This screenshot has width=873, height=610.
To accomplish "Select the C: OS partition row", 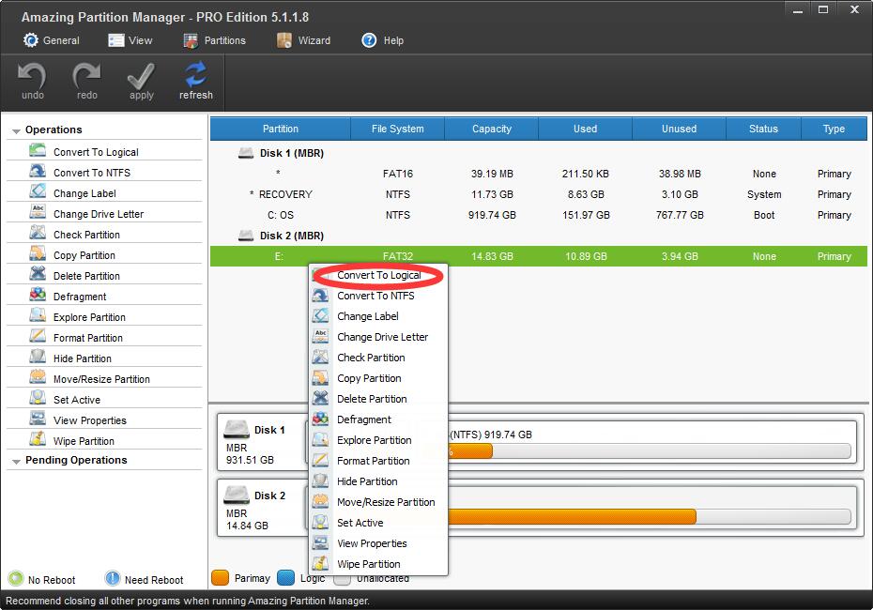I will (x=539, y=215).
